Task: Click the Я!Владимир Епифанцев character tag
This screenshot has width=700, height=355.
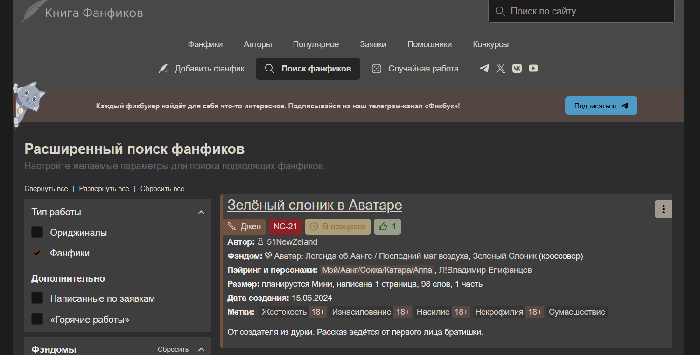Action: point(485,270)
